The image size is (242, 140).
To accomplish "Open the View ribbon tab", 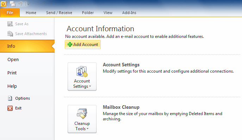I will (x=108, y=13).
